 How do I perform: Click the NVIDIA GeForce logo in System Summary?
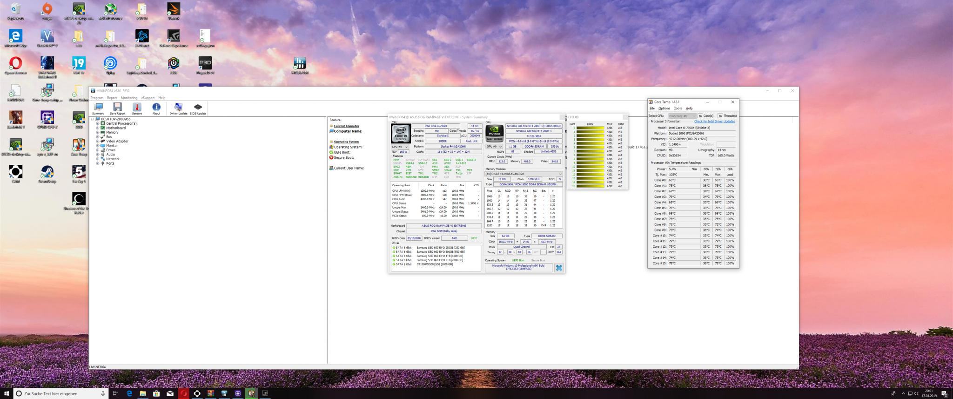(494, 134)
